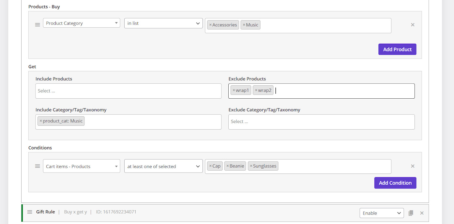
Task: Open the 'in list' operator dropdown
Action: [x=163, y=23]
